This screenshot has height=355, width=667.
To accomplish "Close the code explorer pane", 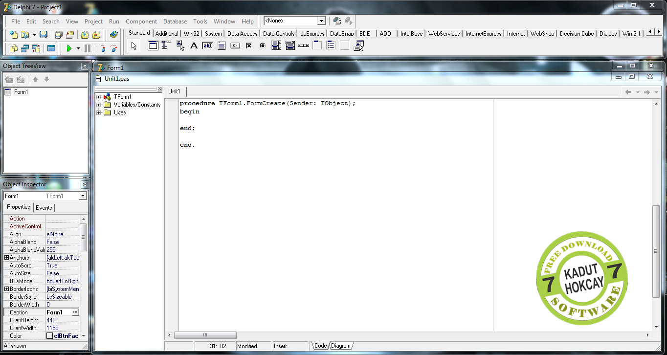I will coord(159,89).
